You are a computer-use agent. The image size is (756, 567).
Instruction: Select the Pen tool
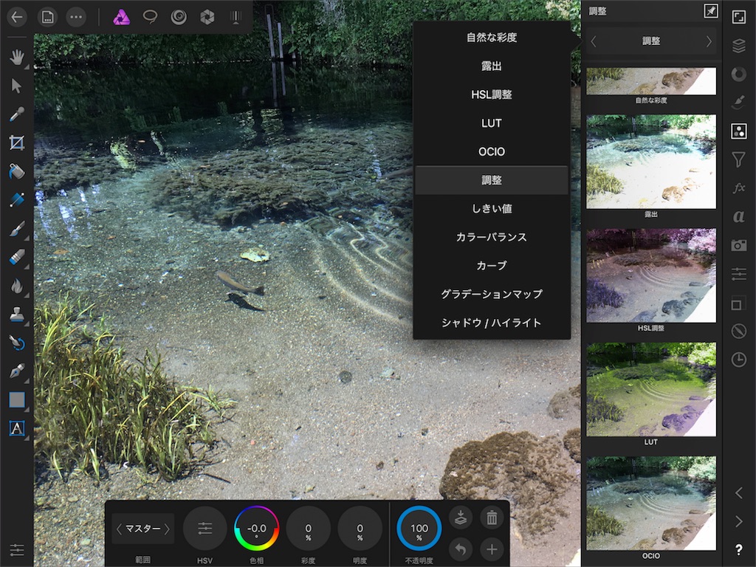(16, 371)
